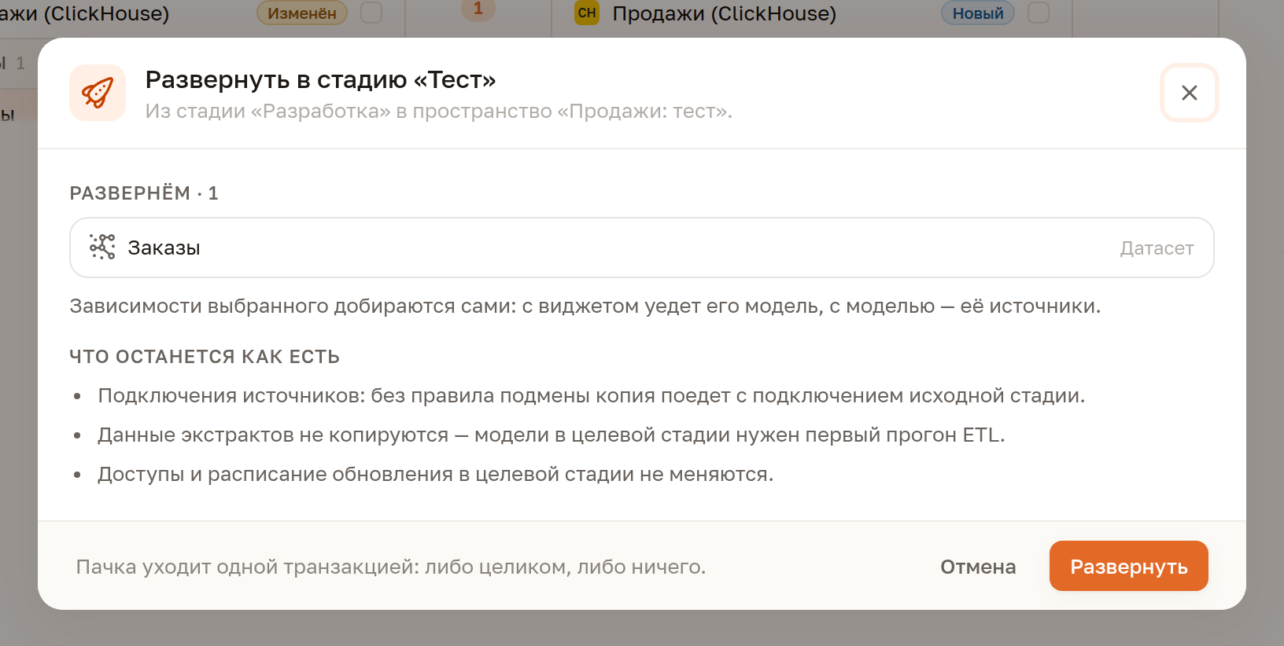Click the «ЧТО ОСТАНЕТСЯ КАК ЕСТЬ» heading

205,357
